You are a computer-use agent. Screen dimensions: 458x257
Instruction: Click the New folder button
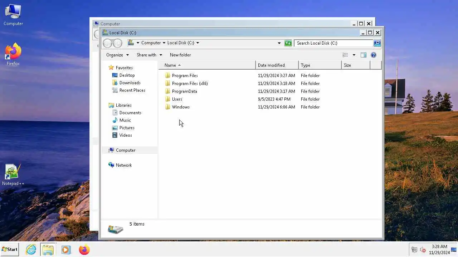(x=180, y=55)
